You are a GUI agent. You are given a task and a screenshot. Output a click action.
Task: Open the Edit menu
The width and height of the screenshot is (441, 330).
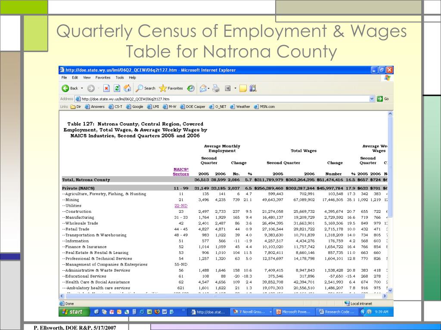point(75,78)
